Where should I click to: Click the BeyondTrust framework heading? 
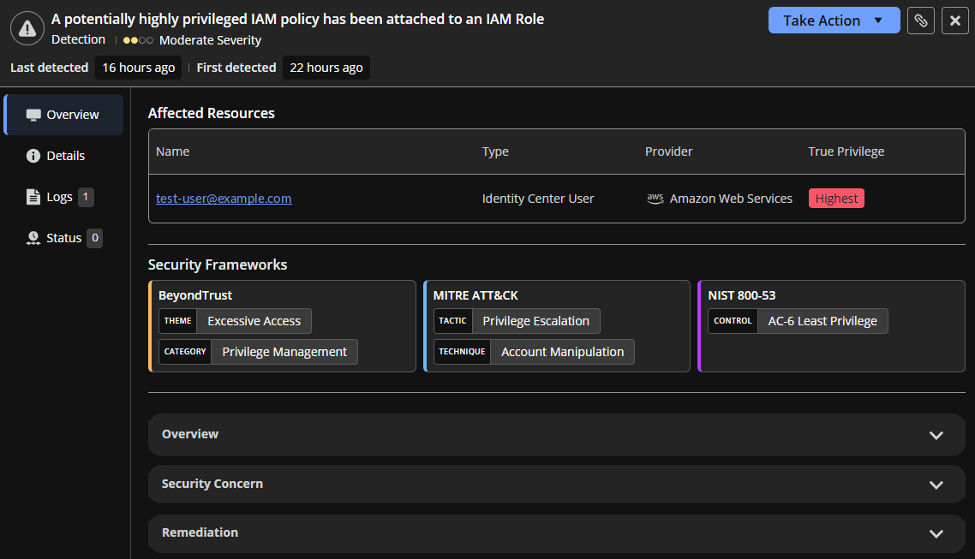[195, 295]
